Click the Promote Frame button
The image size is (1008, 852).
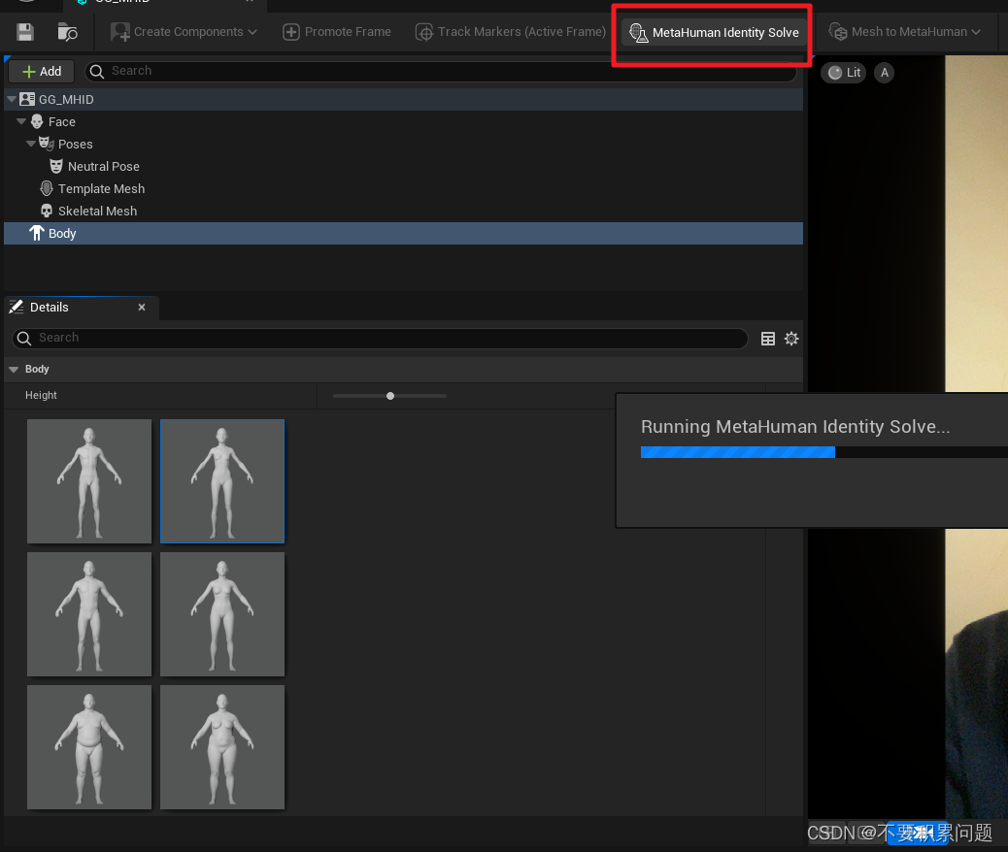pyautogui.click(x=337, y=31)
